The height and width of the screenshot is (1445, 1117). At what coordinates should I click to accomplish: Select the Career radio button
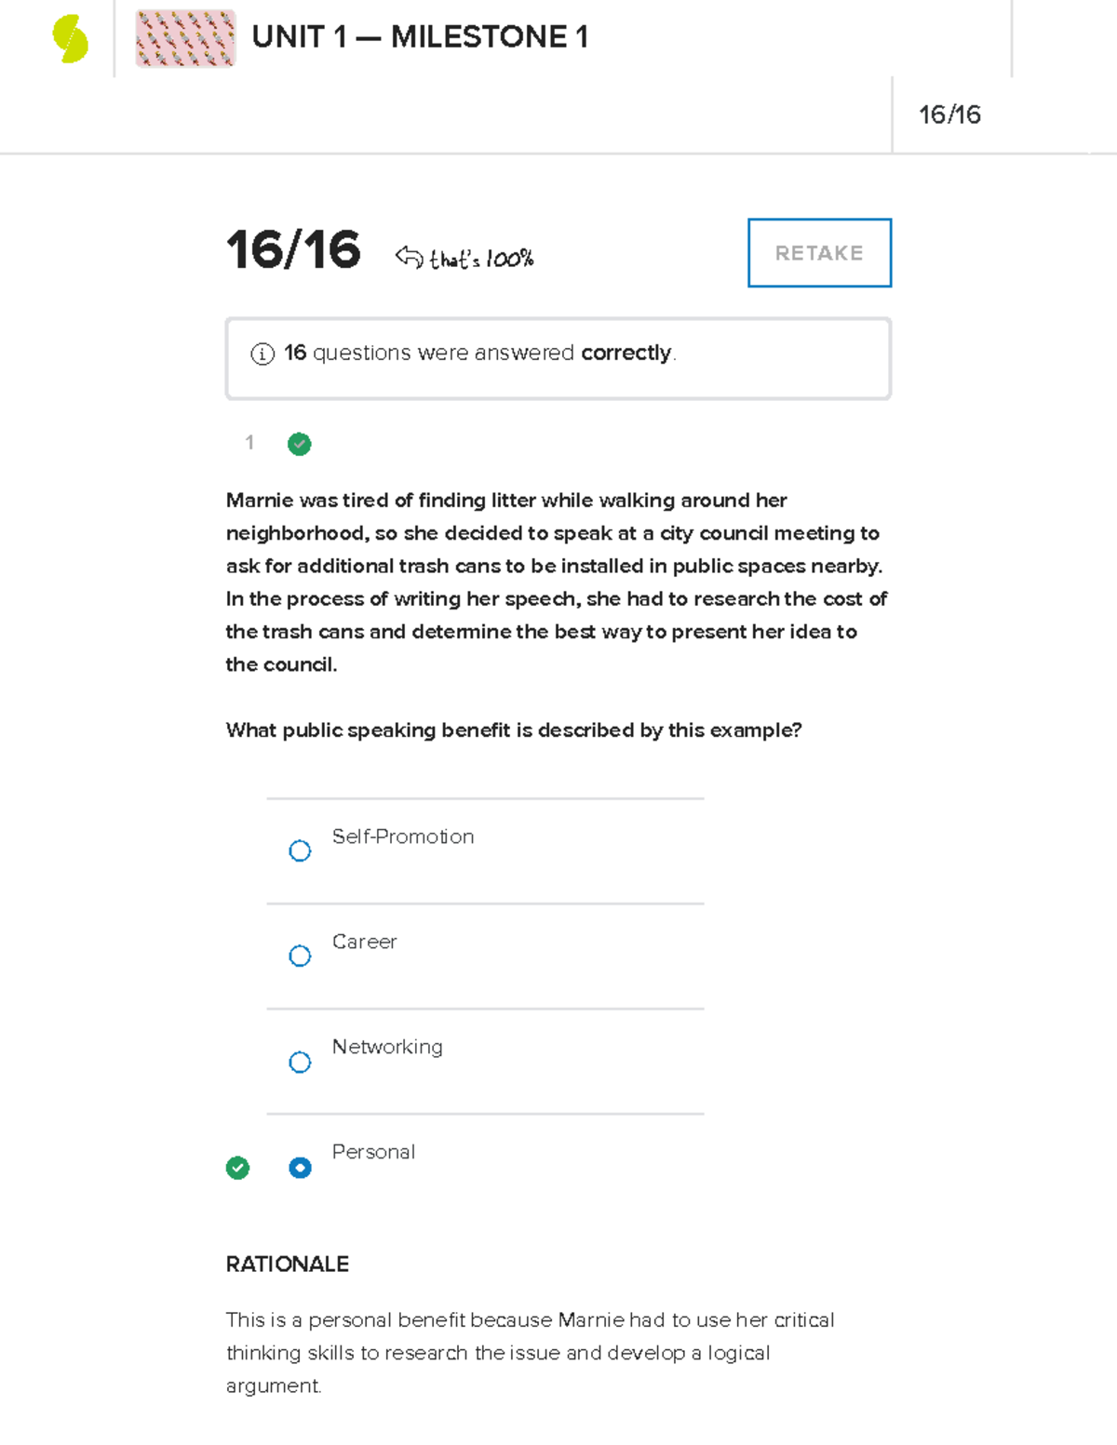coord(300,956)
